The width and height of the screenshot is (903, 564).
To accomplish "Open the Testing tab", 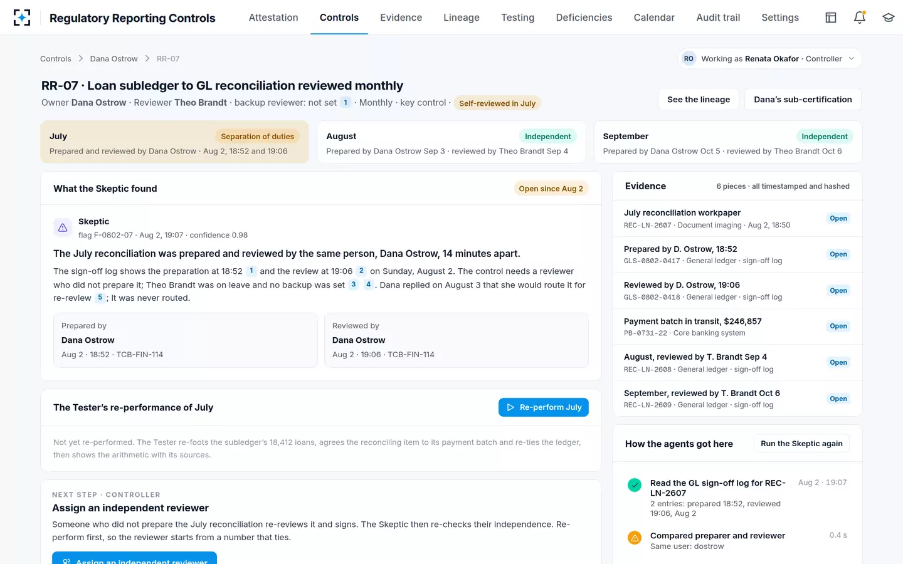I will pyautogui.click(x=517, y=18).
